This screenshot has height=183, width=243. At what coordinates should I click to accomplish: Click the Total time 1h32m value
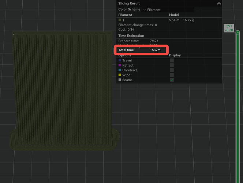pos(155,50)
